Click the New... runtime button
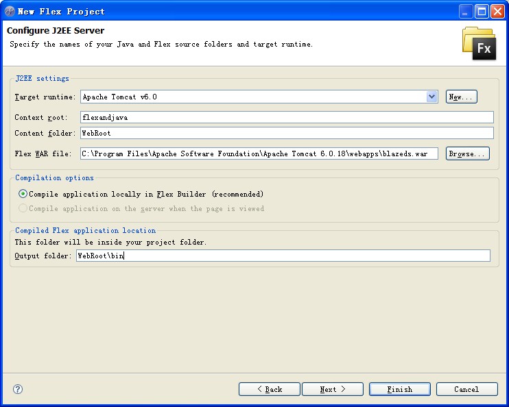The image size is (509, 407). click(x=461, y=97)
